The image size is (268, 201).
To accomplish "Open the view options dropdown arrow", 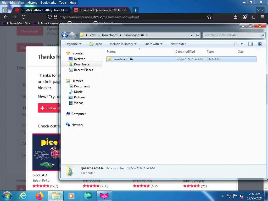I will click(x=242, y=44).
